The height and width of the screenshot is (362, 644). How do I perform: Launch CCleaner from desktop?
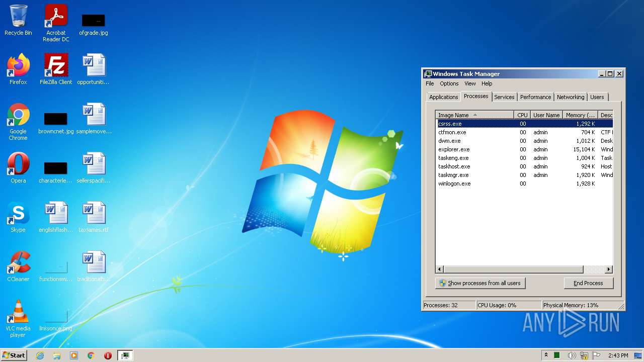click(18, 266)
